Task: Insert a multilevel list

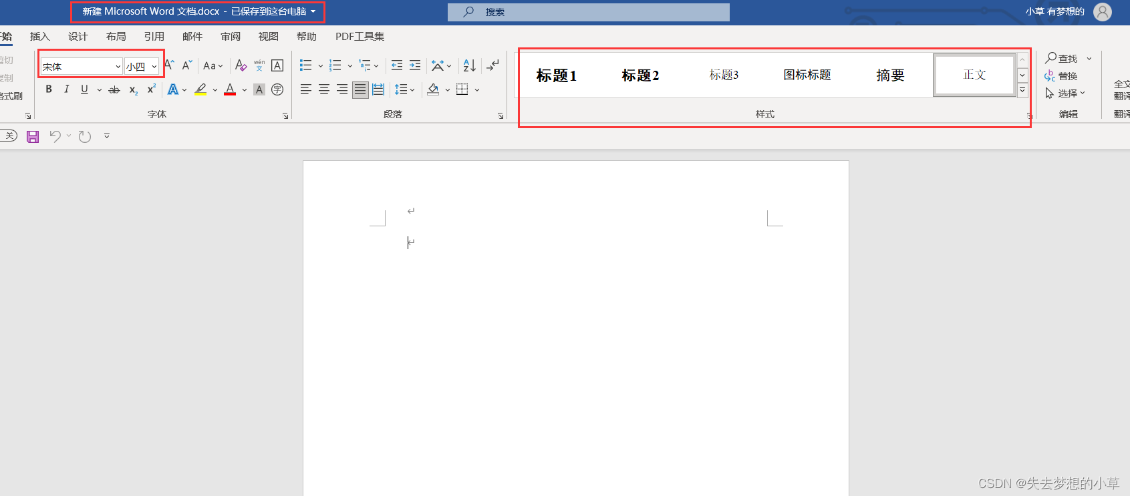Action: [365, 65]
